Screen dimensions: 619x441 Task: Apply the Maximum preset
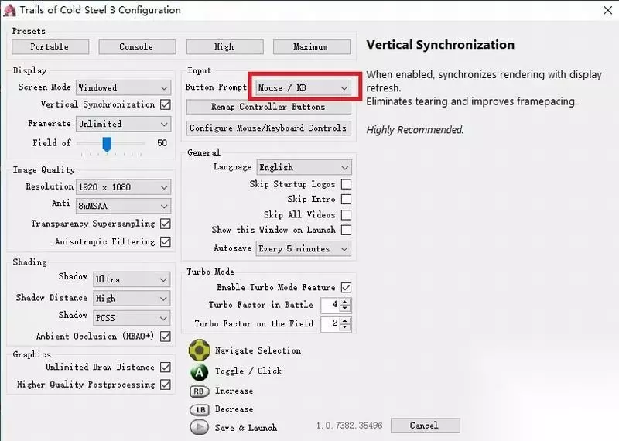click(x=312, y=46)
